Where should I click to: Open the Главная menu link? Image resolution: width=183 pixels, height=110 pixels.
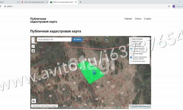click(x=128, y=19)
